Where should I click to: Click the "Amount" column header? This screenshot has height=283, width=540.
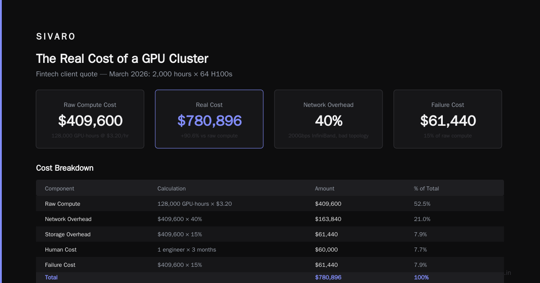point(324,189)
